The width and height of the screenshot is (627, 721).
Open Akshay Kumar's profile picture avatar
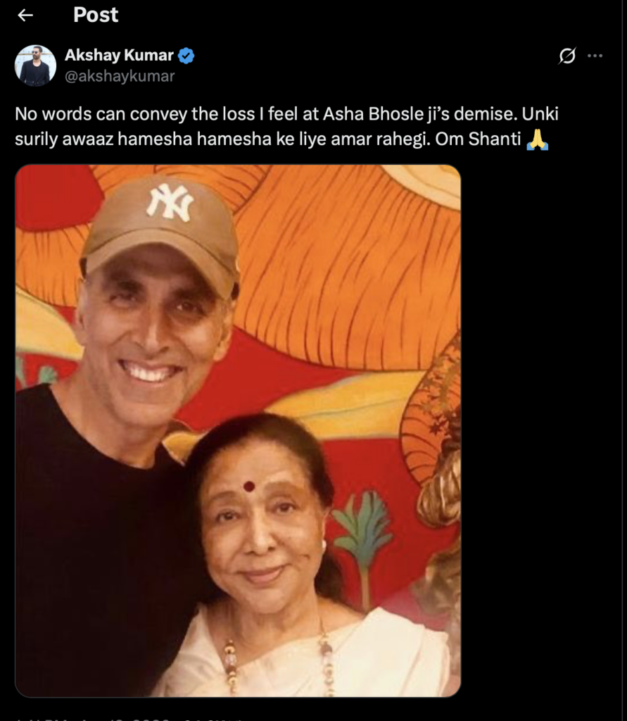coord(35,65)
